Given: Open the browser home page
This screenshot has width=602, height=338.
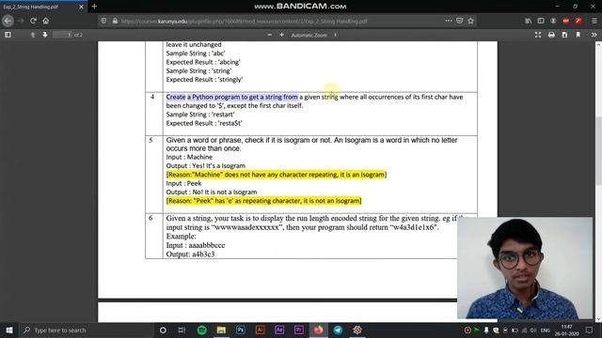Looking at the screenshot, I should point(46,21).
